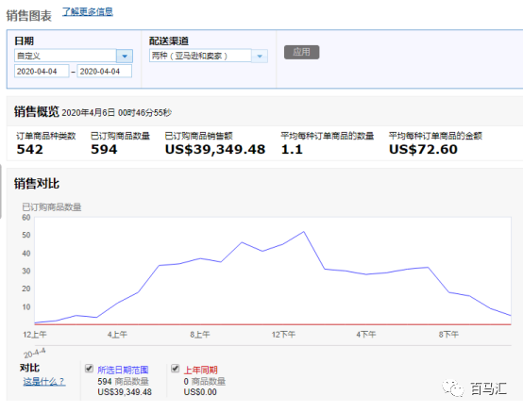This screenshot has height=412, width=523.
Task: Click the 所选日期范围 blue legend label
Action: 123,370
